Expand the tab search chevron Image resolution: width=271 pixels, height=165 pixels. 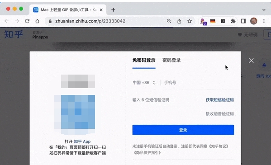pos(264,10)
